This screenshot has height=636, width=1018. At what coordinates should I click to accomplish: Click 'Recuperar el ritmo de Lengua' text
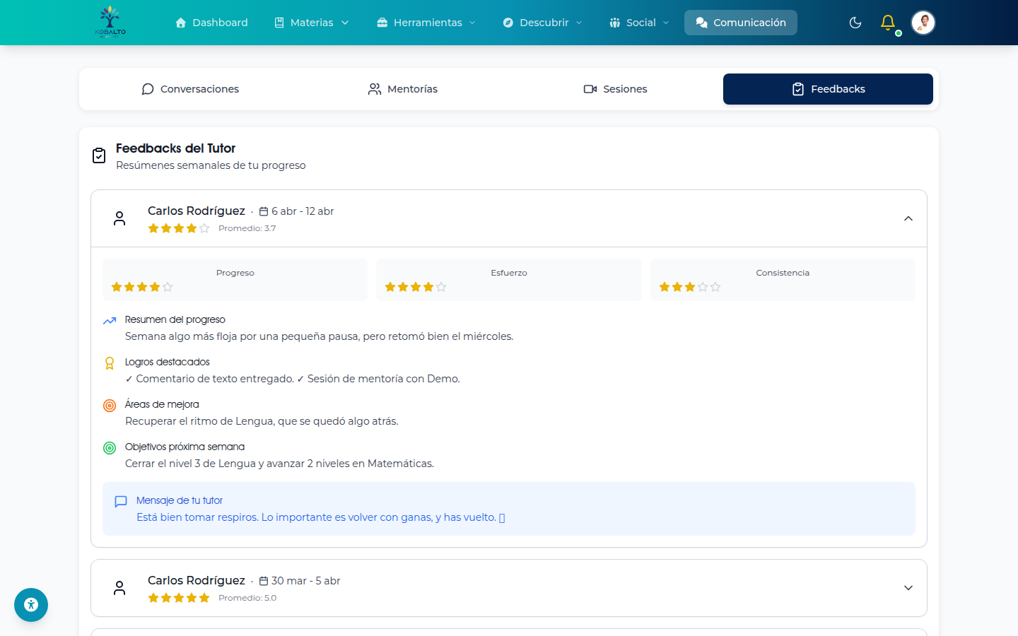pos(262,421)
